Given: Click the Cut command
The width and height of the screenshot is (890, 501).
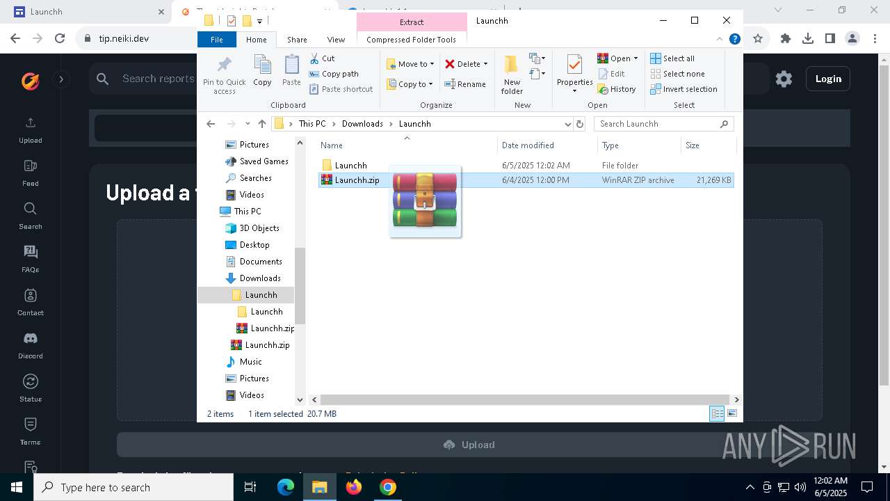Looking at the screenshot, I should 322,58.
